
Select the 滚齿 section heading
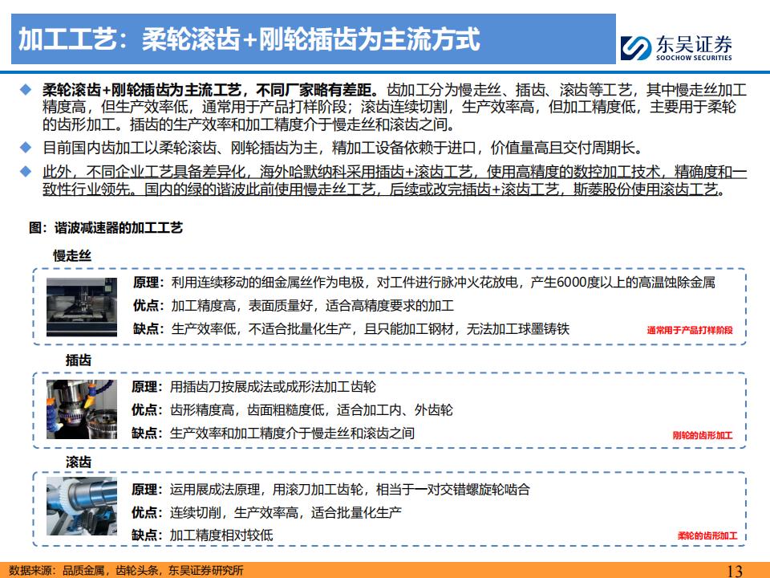click(79, 462)
